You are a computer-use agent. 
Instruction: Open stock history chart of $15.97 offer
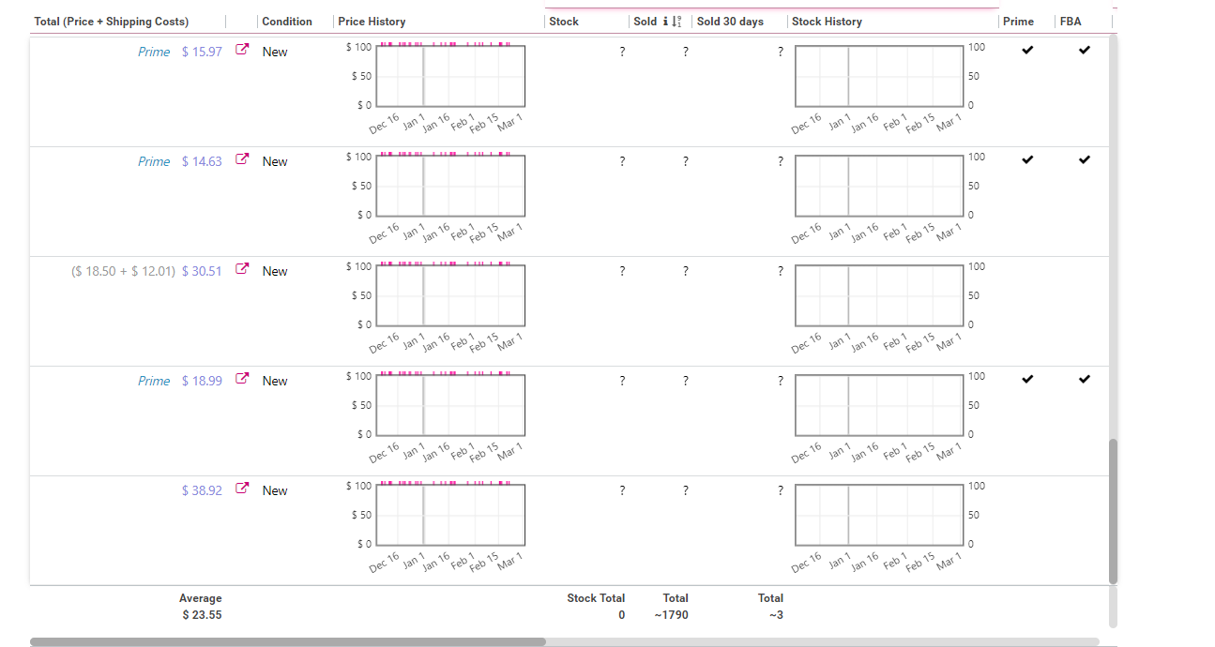(x=880, y=76)
